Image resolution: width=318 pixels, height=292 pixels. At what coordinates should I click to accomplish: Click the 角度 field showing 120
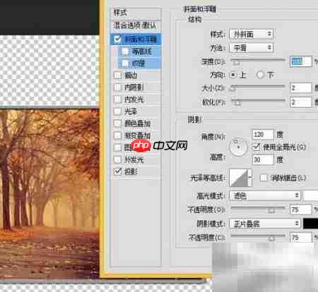coord(263,135)
